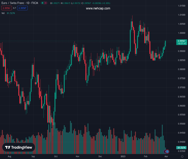
Task: Click the EU flag economic event marker
Action: point(167,152)
